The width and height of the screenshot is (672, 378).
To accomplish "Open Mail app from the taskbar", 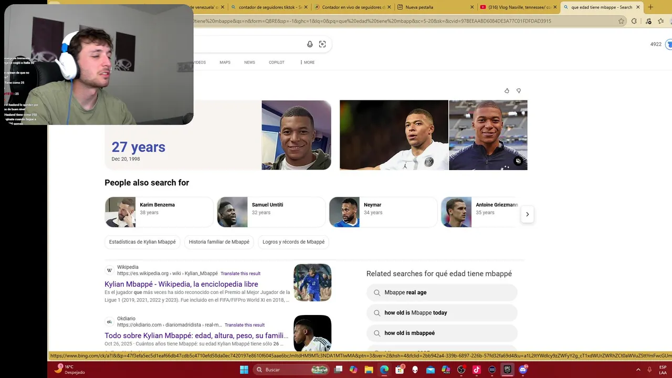I will click(x=430, y=370).
